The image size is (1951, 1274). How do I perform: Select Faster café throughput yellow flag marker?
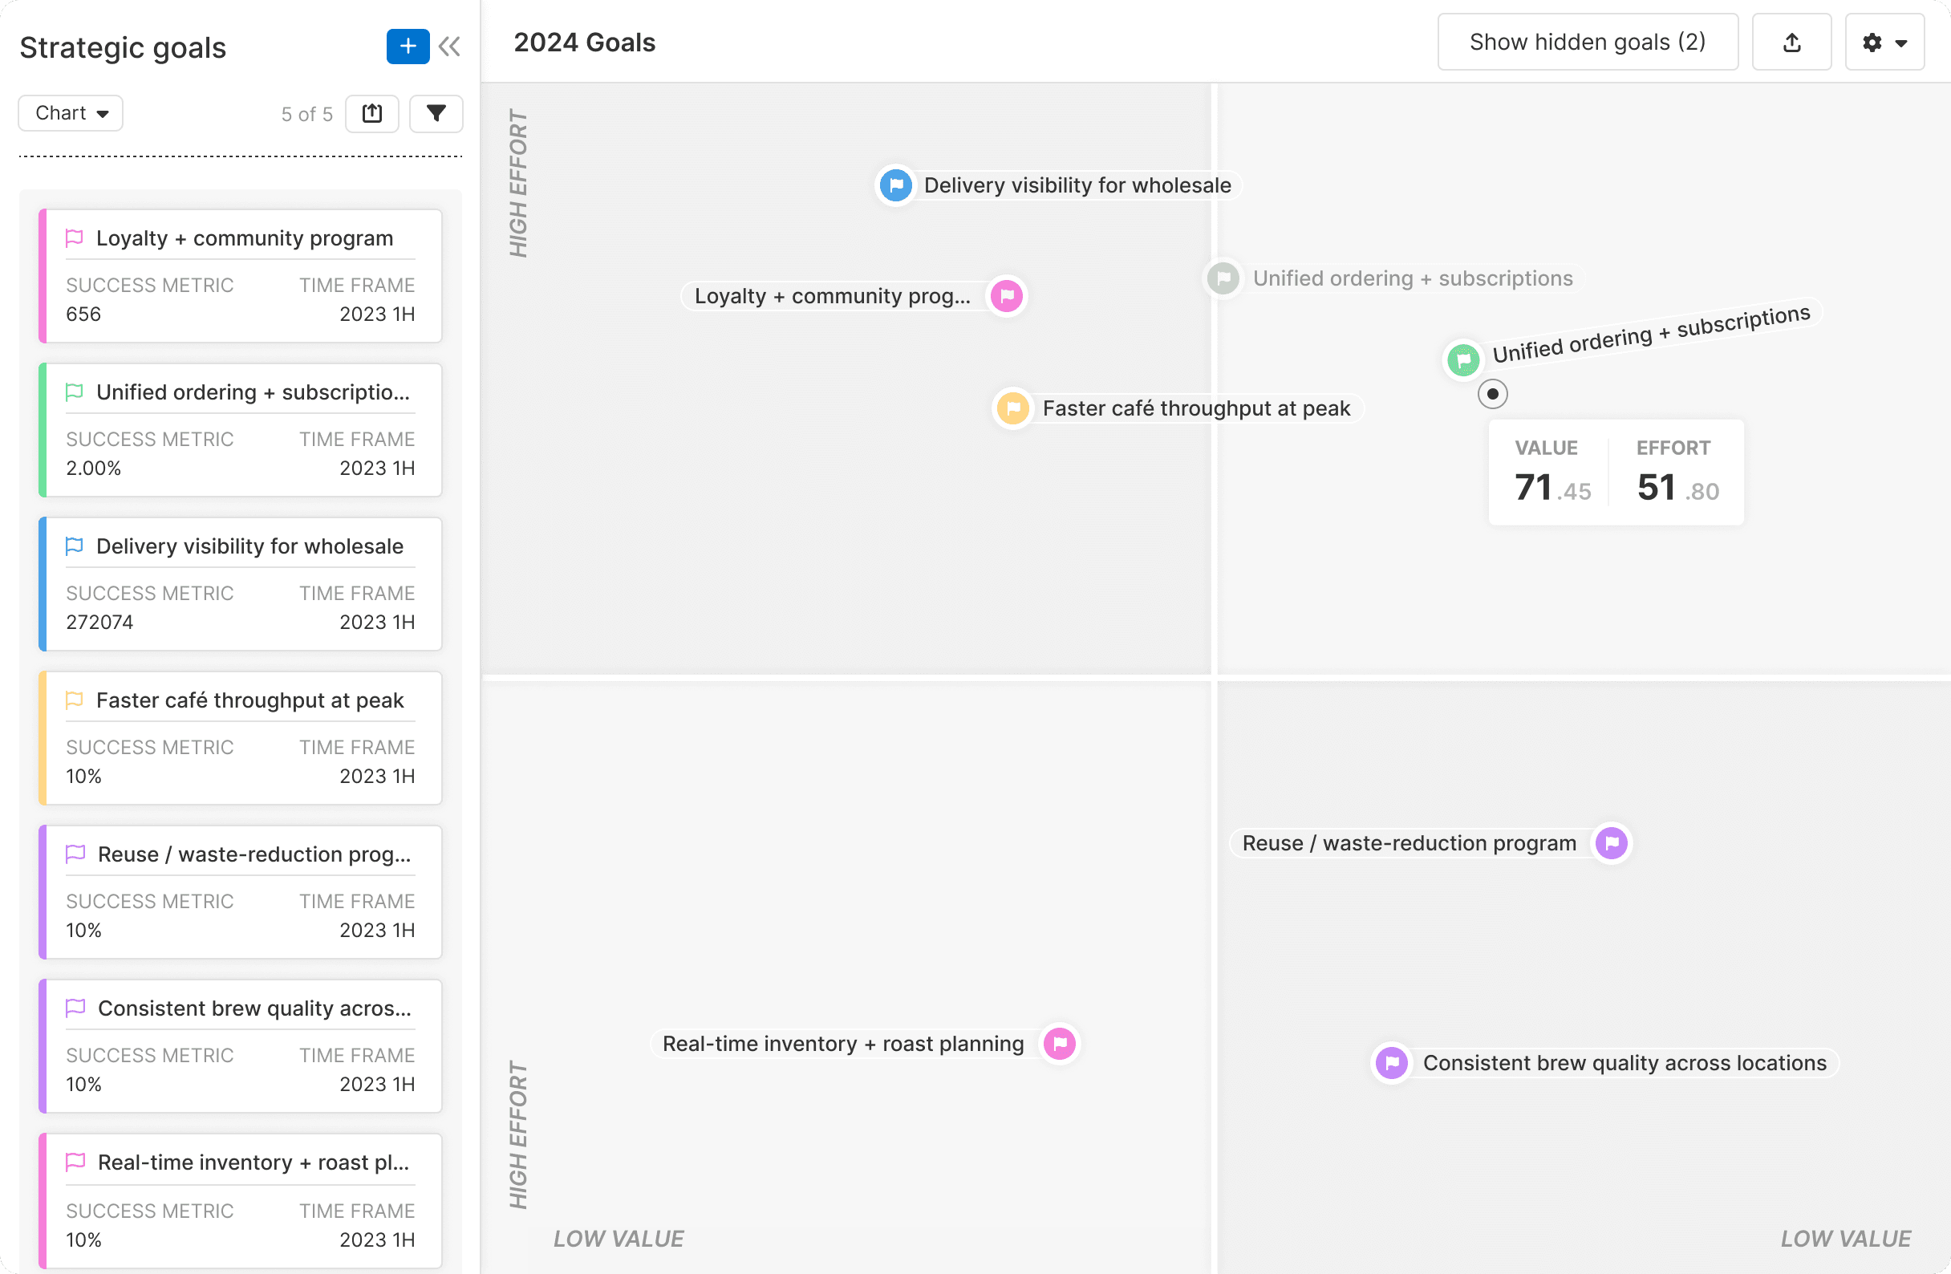[x=1013, y=408]
